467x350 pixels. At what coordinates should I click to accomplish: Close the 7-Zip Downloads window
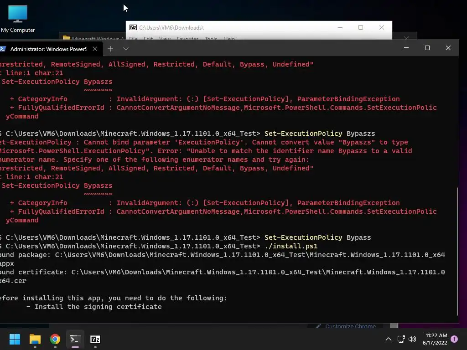[382, 27]
